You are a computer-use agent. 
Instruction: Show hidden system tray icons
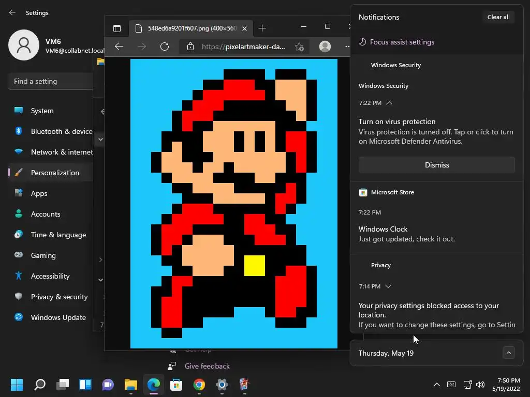coord(437,384)
